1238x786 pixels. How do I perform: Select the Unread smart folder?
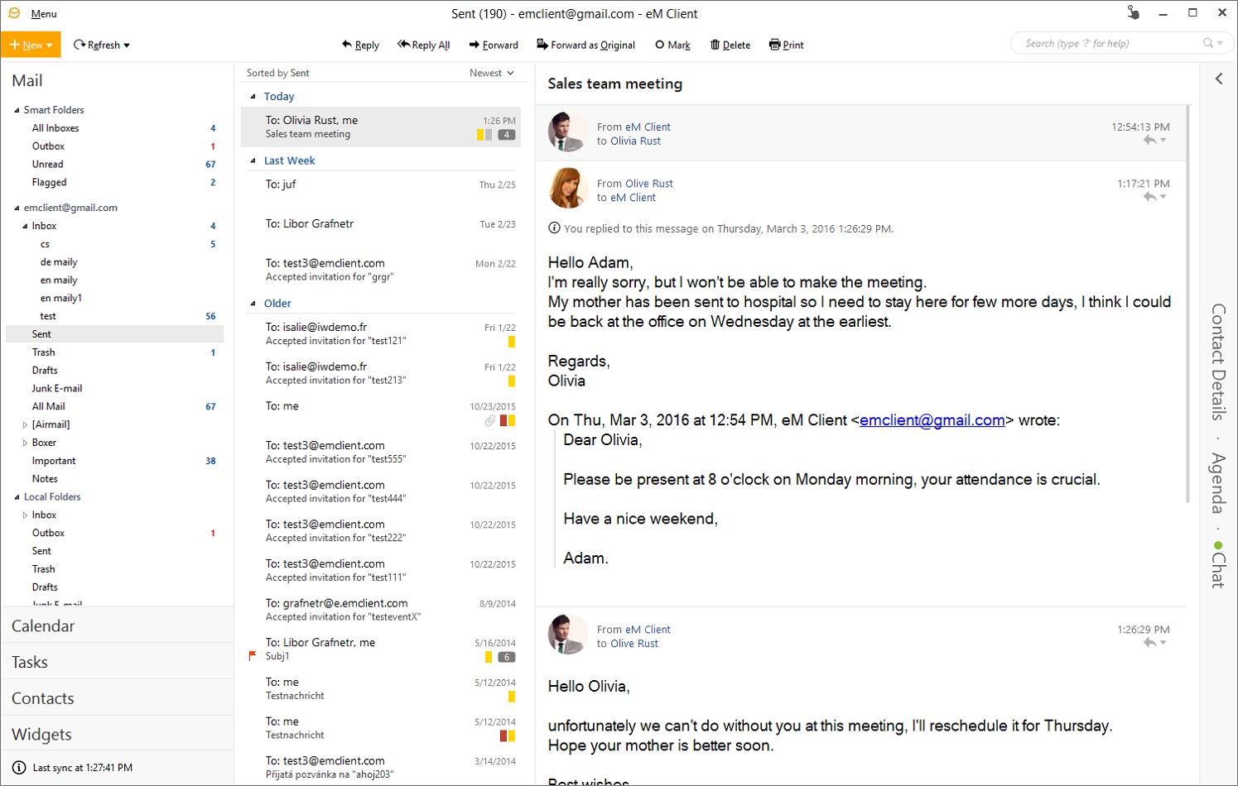[48, 165]
